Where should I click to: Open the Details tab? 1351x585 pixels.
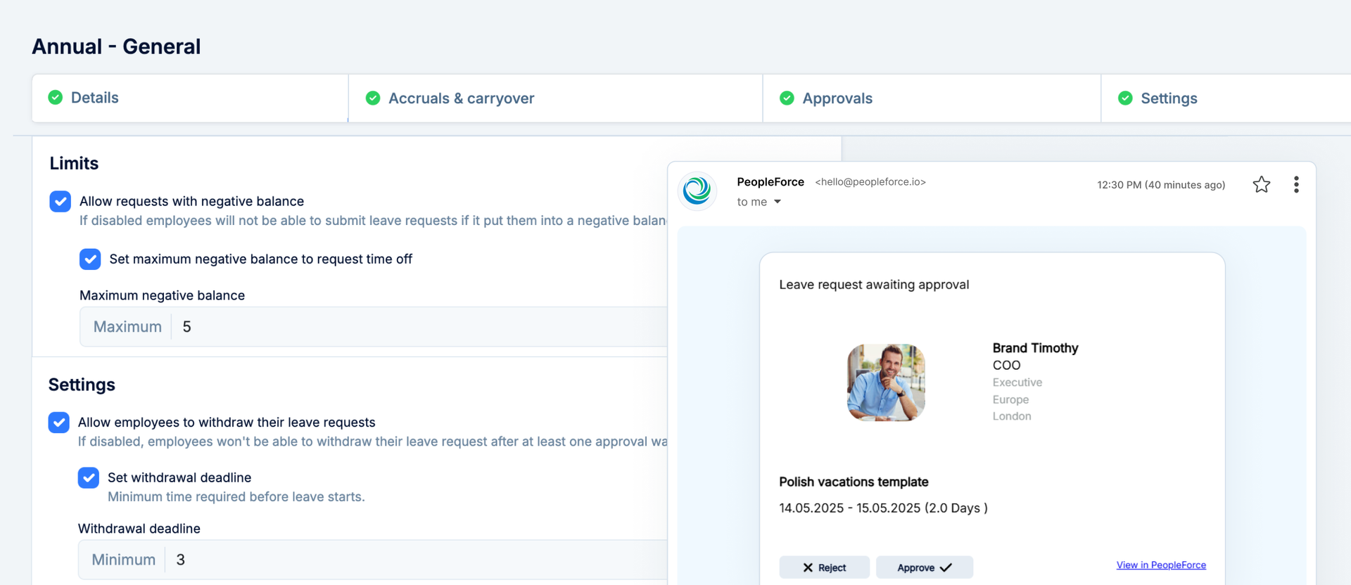point(190,98)
